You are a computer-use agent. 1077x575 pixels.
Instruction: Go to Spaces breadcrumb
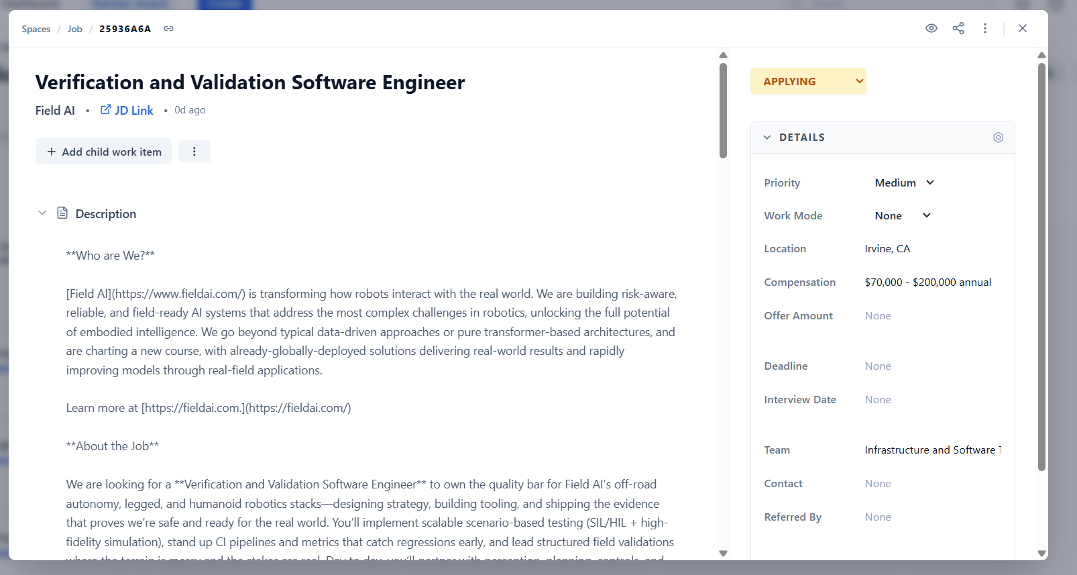pos(36,29)
